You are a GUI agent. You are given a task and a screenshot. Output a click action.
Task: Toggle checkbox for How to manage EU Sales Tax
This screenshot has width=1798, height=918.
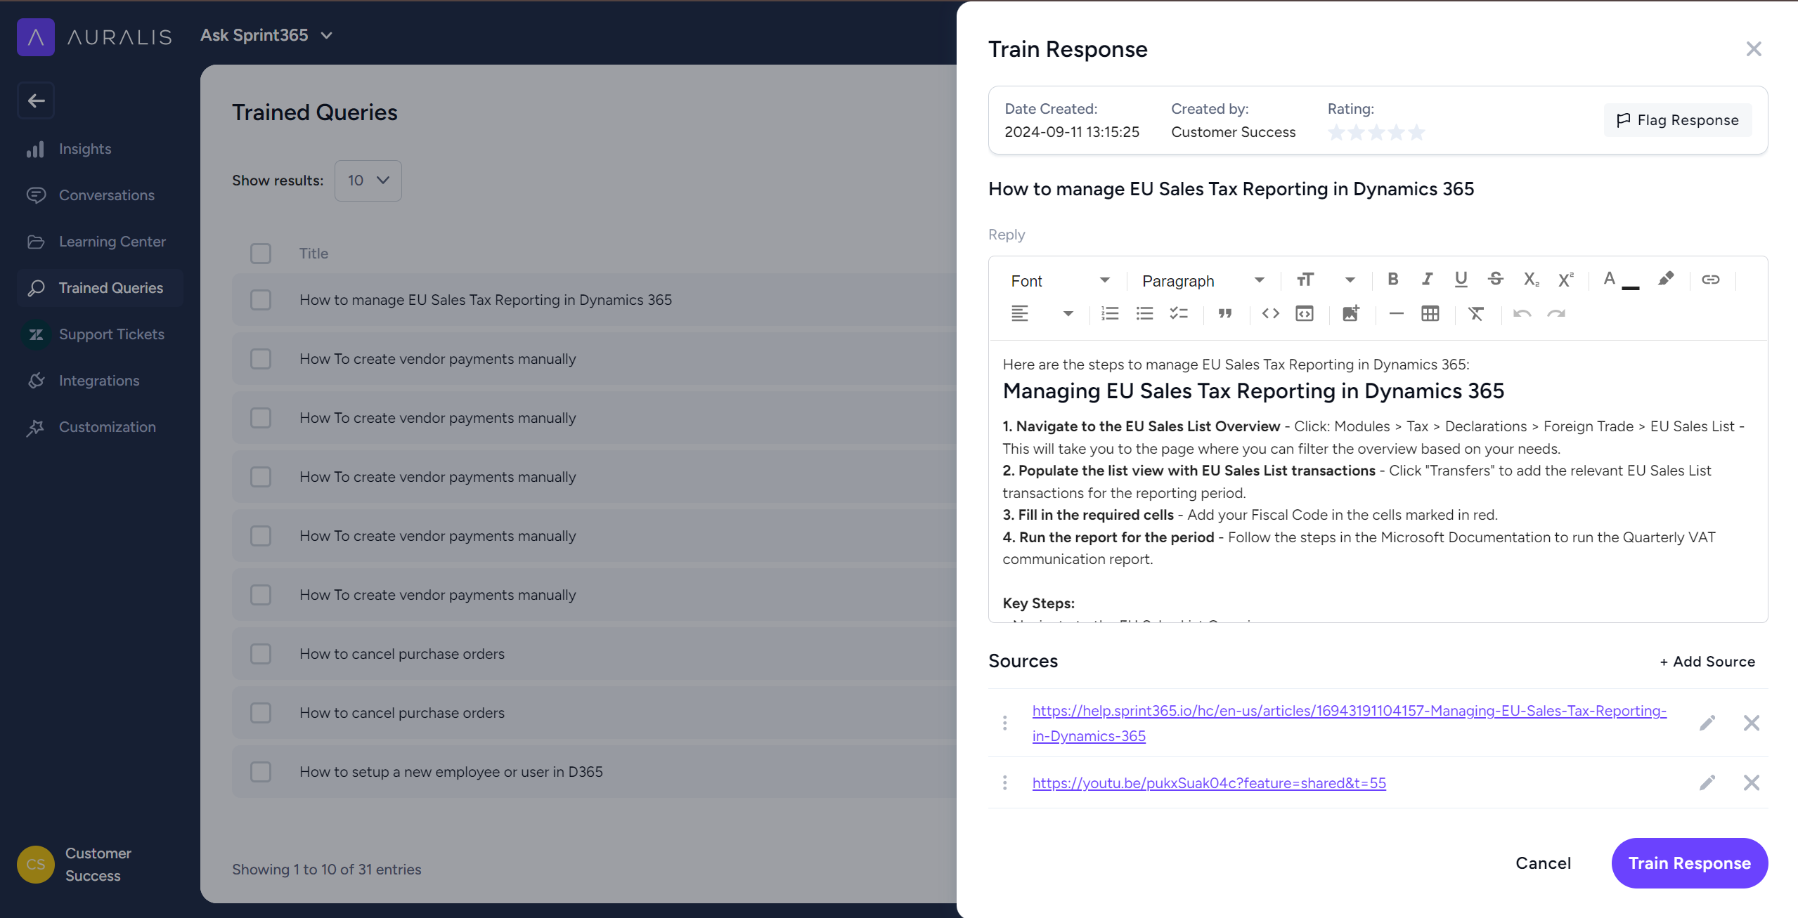(260, 300)
